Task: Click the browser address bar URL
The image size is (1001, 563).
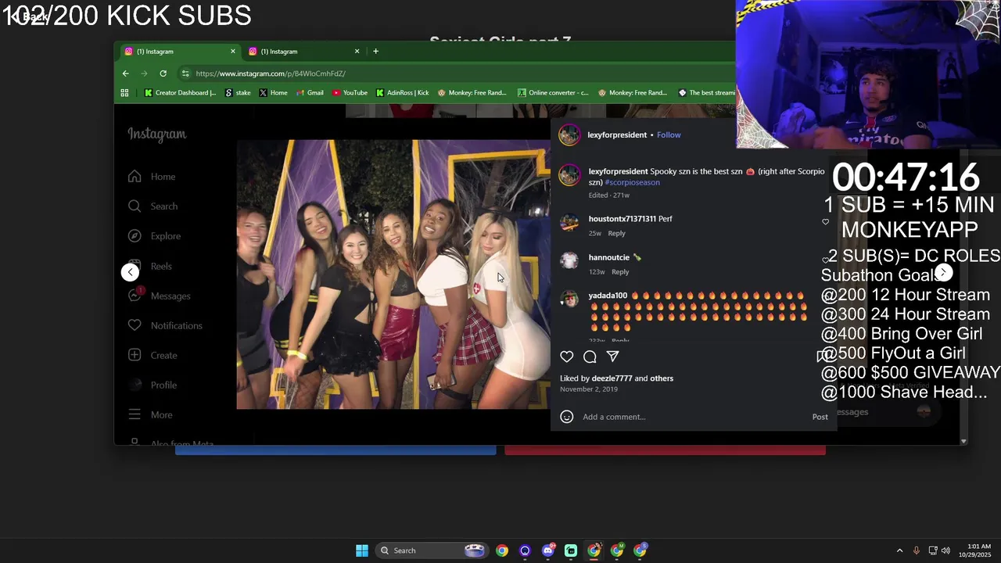Action: [x=271, y=74]
